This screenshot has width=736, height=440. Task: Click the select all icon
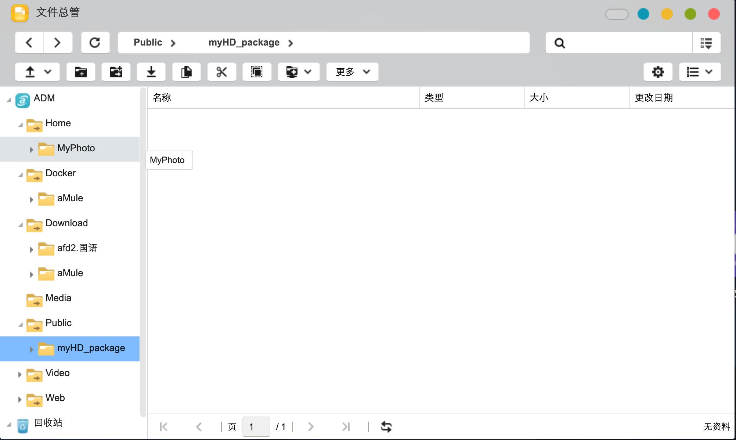click(x=257, y=72)
